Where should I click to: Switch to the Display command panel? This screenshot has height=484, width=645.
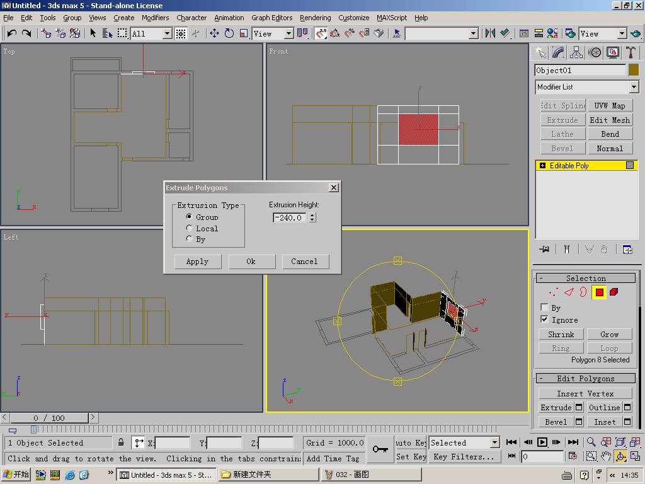tap(613, 52)
